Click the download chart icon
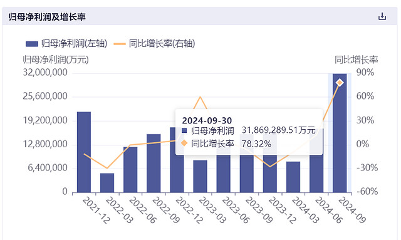The width and height of the screenshot is (401, 240). click(x=382, y=16)
